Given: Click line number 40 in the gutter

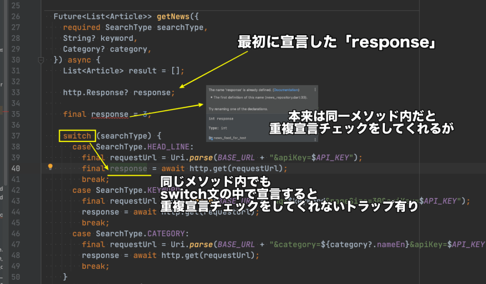Looking at the screenshot, I should [x=16, y=168].
